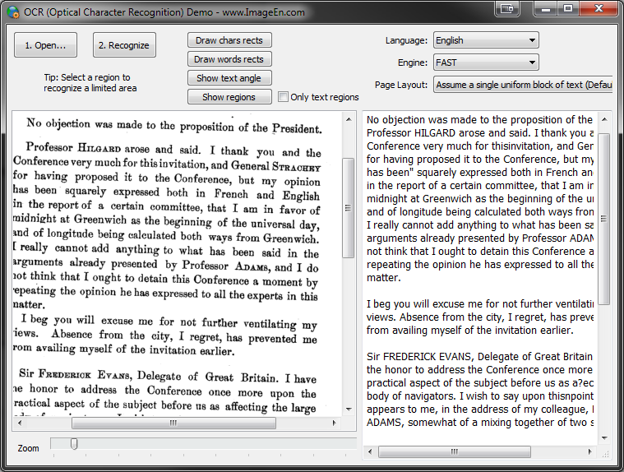Screen dimensions: 624x472
Task: Click Draw chars rects button
Action: [x=229, y=40]
